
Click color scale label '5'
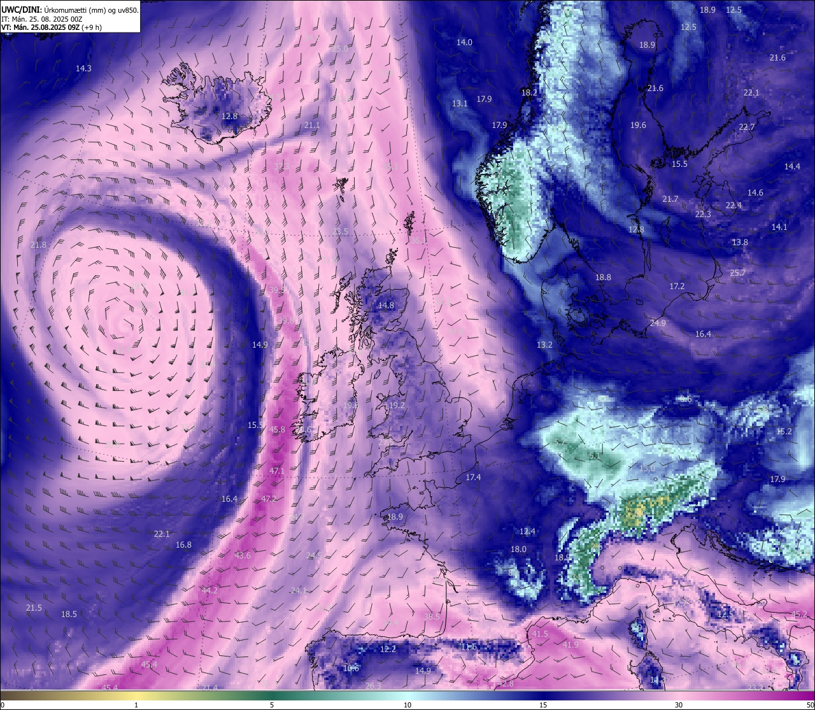(x=272, y=705)
